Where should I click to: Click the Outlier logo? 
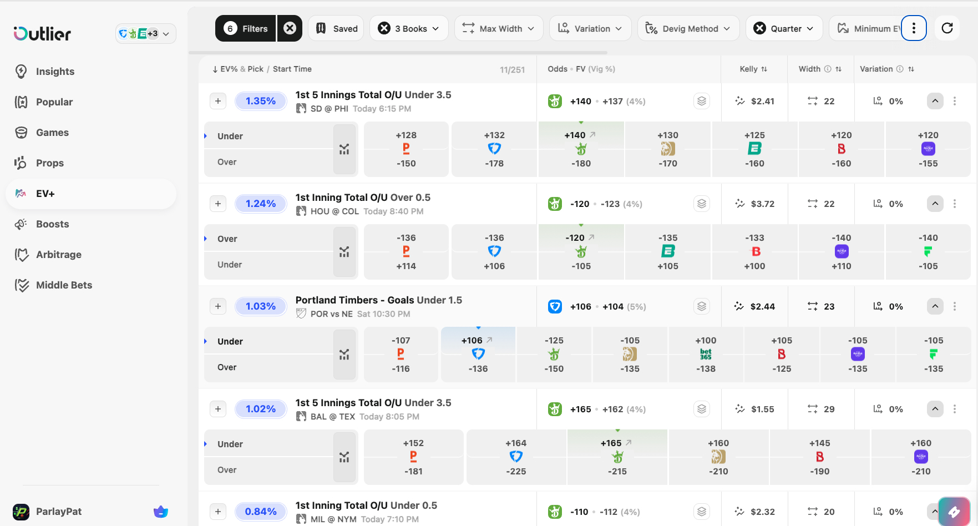click(x=42, y=34)
